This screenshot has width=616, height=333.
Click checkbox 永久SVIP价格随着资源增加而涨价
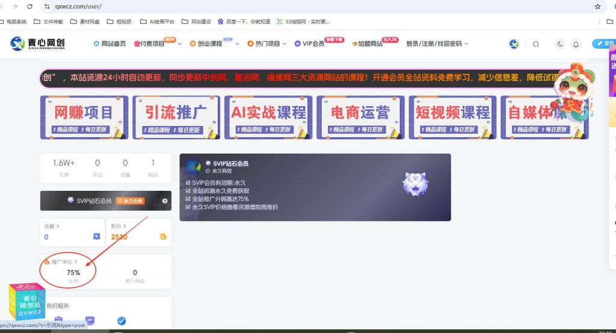(x=188, y=207)
